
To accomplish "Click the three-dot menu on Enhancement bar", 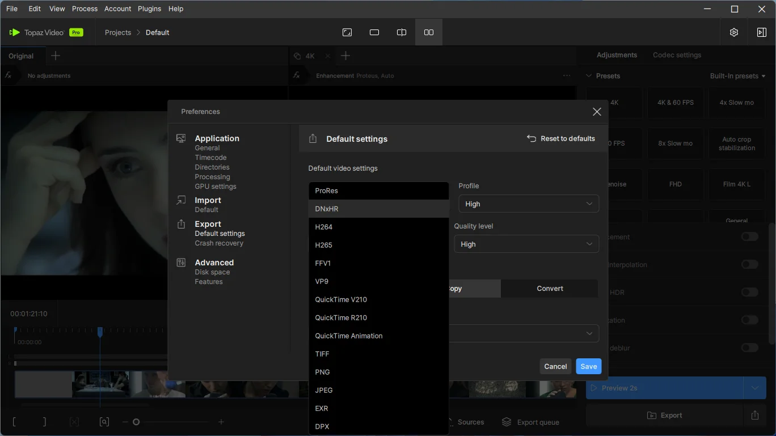I will pos(567,75).
